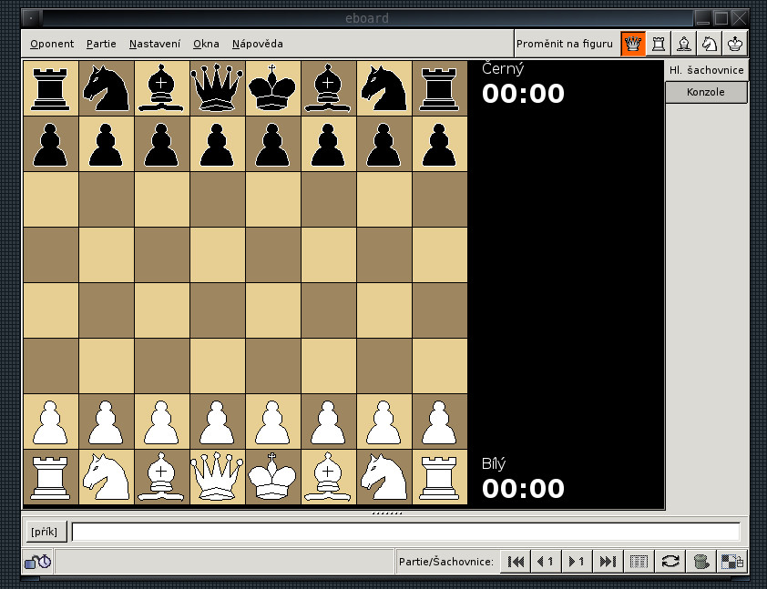Select queen as promotion piece
The height and width of the screenshot is (589, 767).
point(633,44)
